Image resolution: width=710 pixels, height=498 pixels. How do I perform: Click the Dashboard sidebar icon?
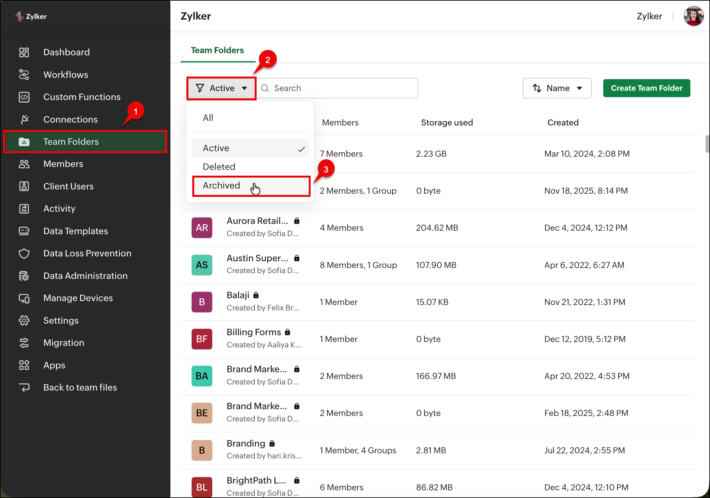coord(24,52)
